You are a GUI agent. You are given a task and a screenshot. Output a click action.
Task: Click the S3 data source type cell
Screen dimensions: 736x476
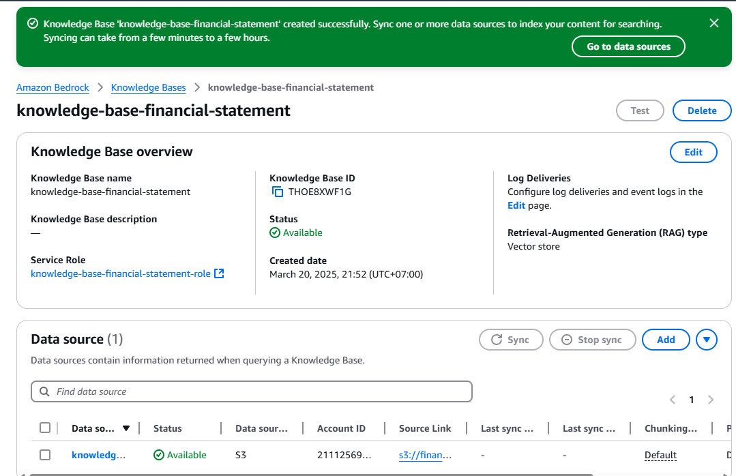coord(241,455)
